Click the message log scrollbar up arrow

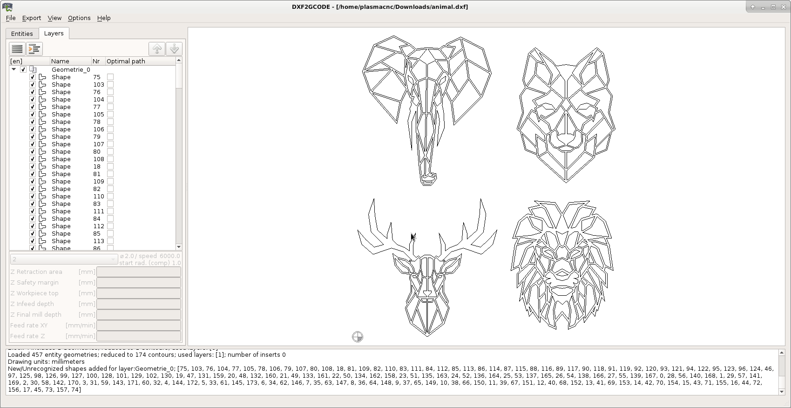coord(782,353)
